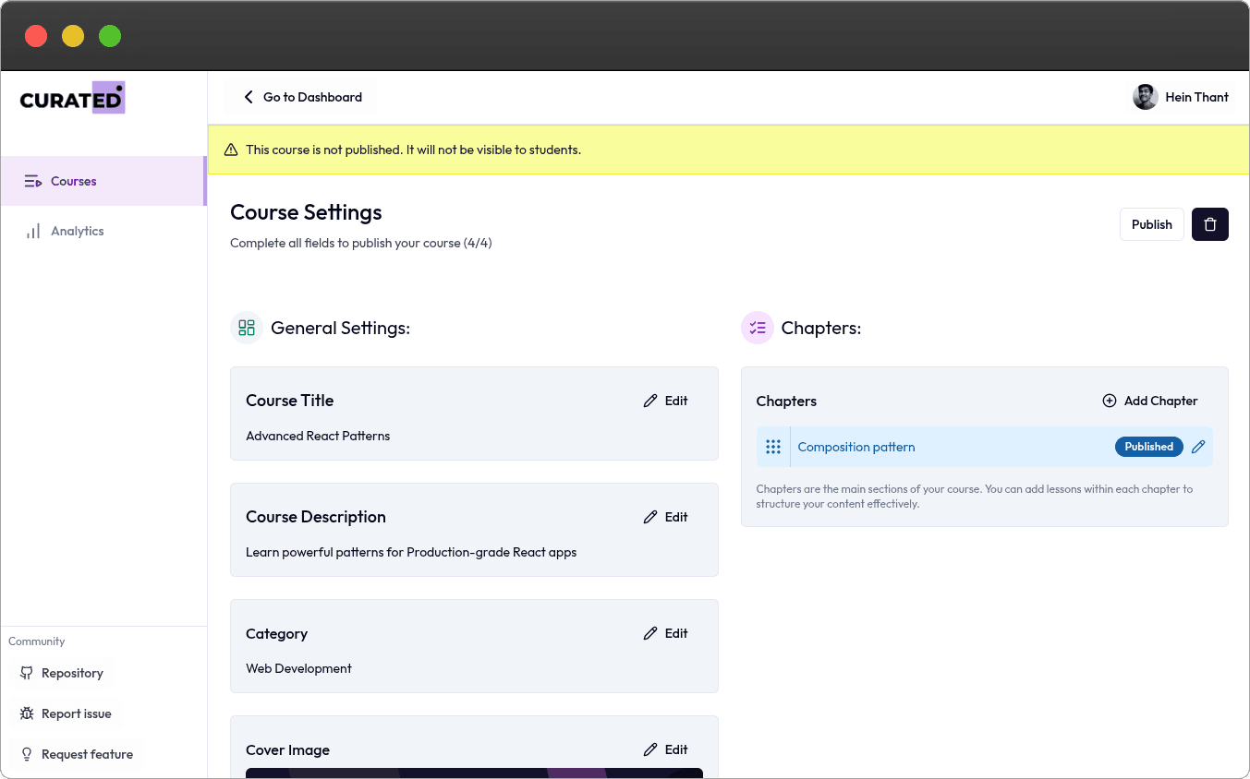Image resolution: width=1250 pixels, height=779 pixels.
Task: Click the pencil icon beside Category
Action: coord(649,633)
